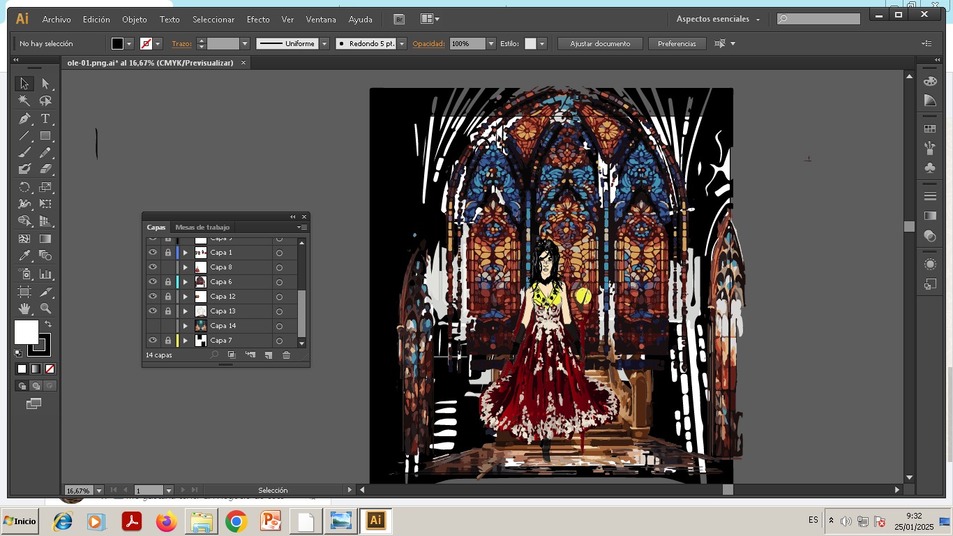Toggle lock on layer Capa 7
The image size is (953, 536).
coord(168,341)
